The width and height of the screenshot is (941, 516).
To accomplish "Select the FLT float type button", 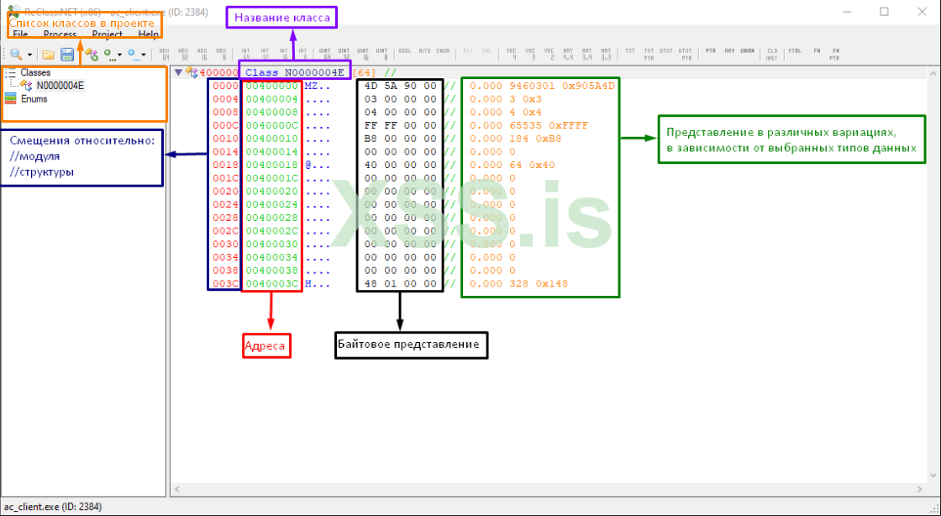I will pyautogui.click(x=468, y=51).
